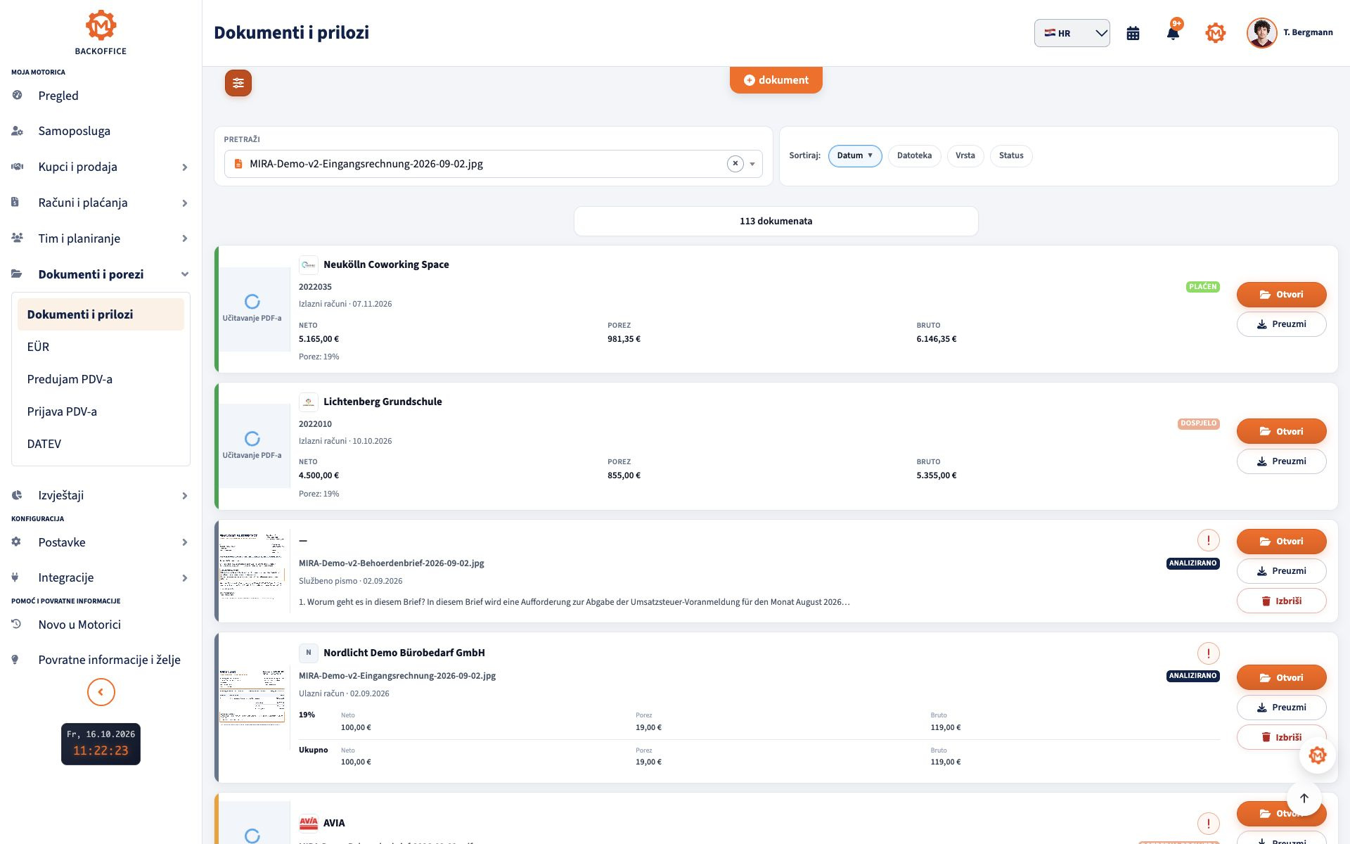Open the Neukölln Coworking Space document
This screenshot has height=844, width=1350.
coord(1281,295)
